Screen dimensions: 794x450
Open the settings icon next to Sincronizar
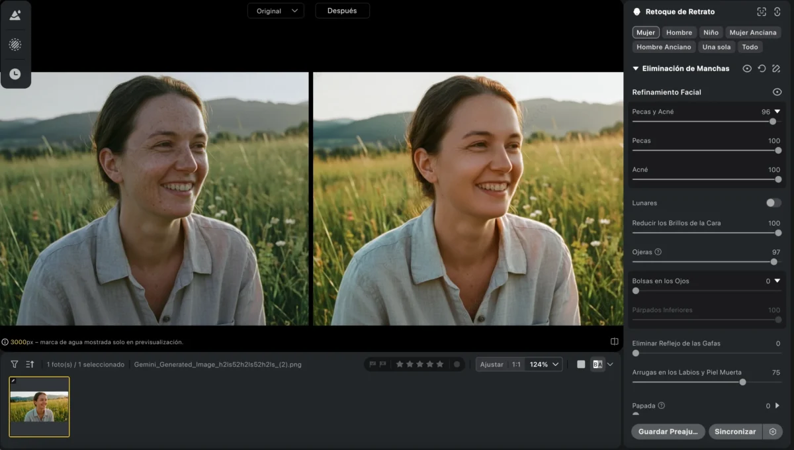click(x=772, y=431)
